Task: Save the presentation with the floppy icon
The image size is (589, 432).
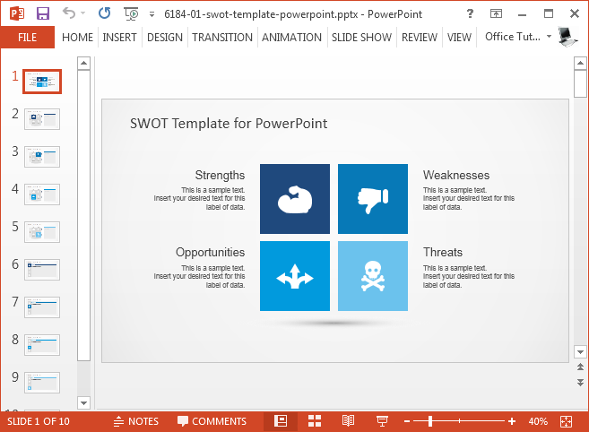Action: (x=43, y=14)
